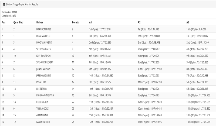This screenshot has height=126, width=216.
Task: Click the A3 column header
Action: pyautogui.click(x=188, y=22)
